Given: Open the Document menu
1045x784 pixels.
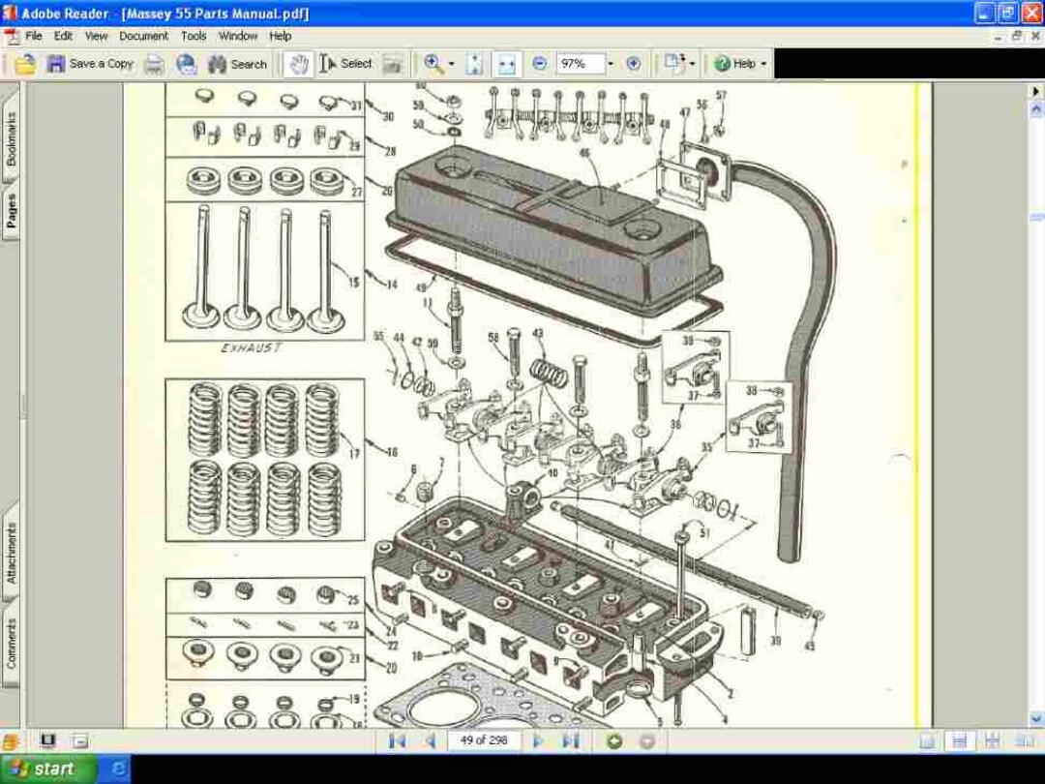Looking at the screenshot, I should (143, 36).
